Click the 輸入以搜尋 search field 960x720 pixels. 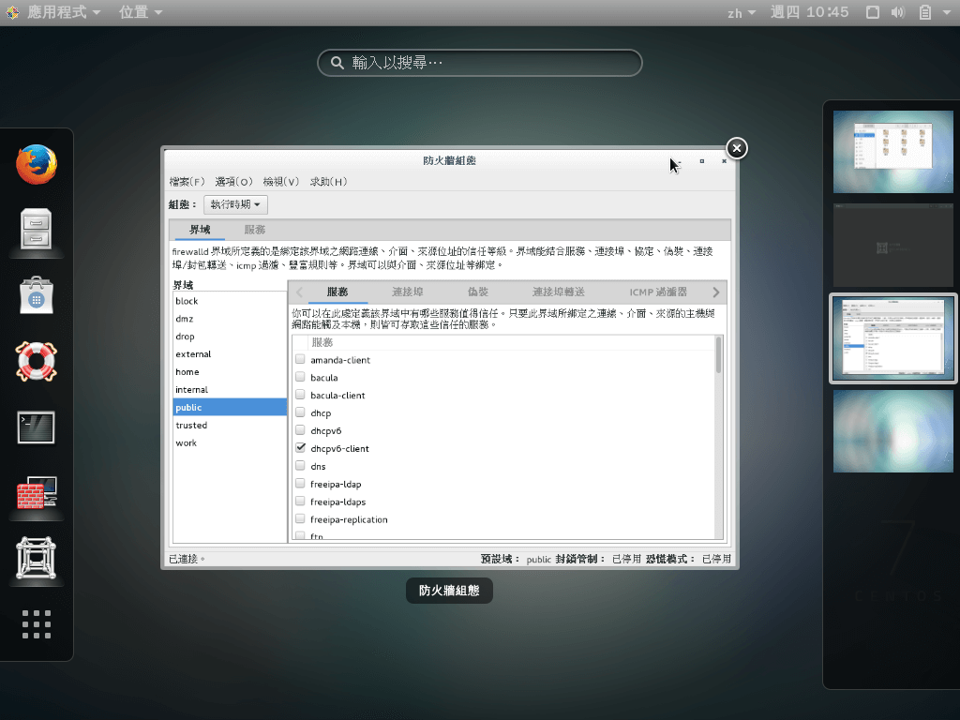(x=480, y=63)
